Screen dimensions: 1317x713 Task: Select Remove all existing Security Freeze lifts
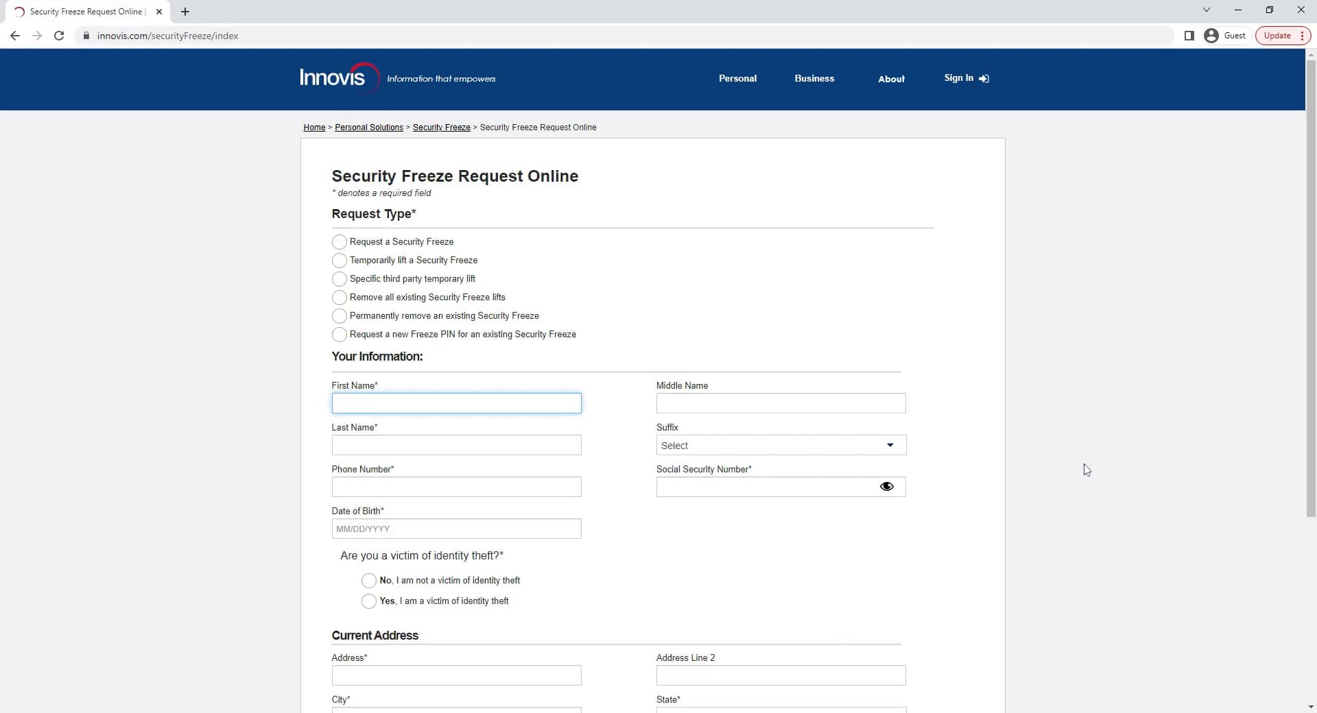339,298
